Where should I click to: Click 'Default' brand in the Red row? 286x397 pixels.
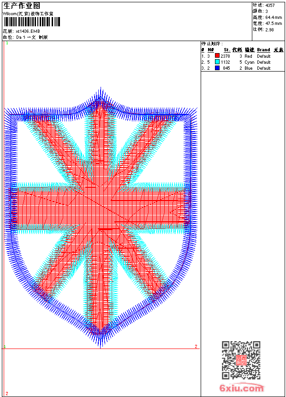tap(264, 56)
